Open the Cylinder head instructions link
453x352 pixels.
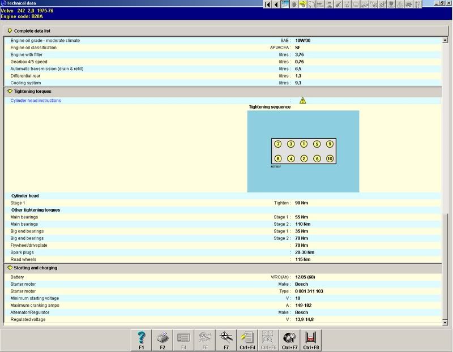(x=36, y=101)
